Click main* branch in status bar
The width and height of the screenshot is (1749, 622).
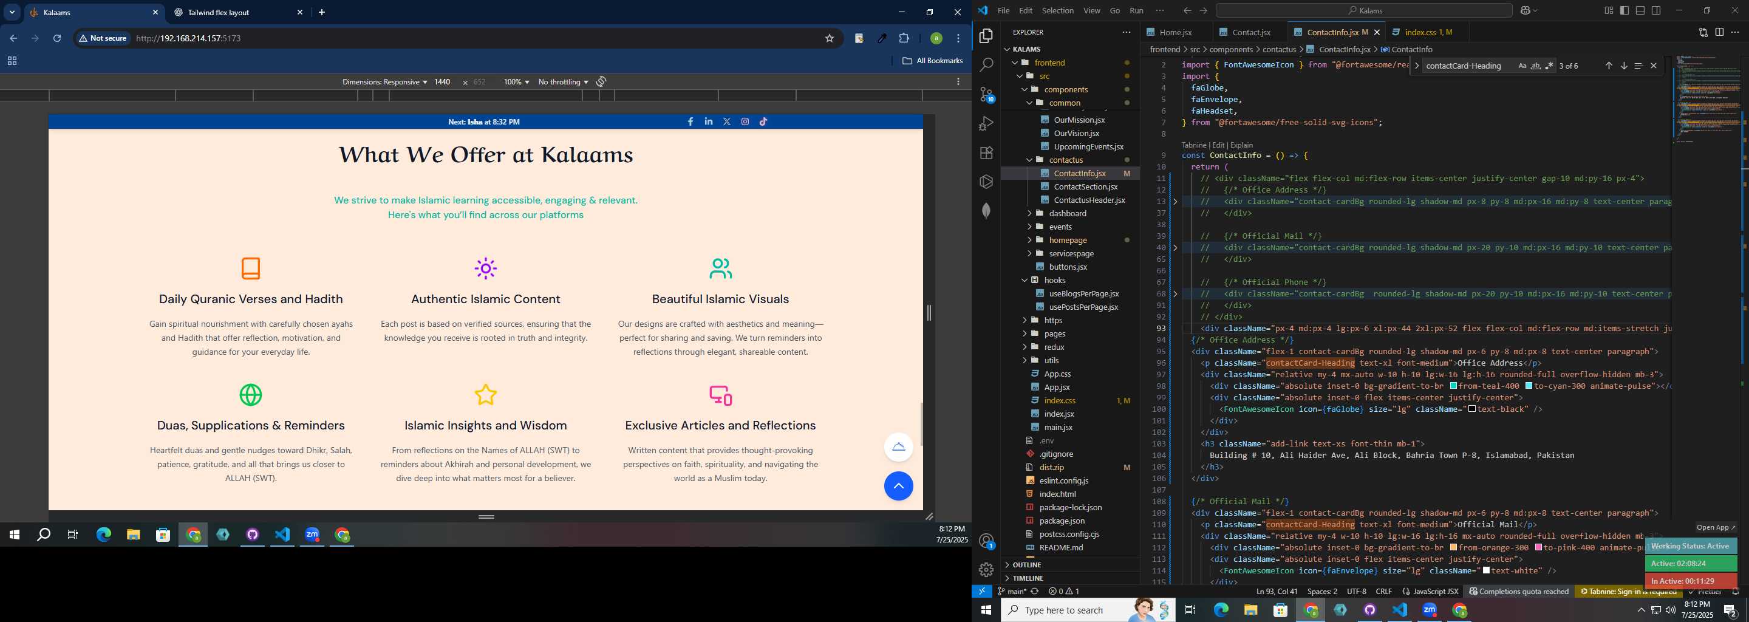[1012, 592]
